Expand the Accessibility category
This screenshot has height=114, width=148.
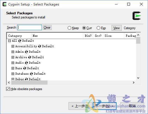tap(13, 46)
